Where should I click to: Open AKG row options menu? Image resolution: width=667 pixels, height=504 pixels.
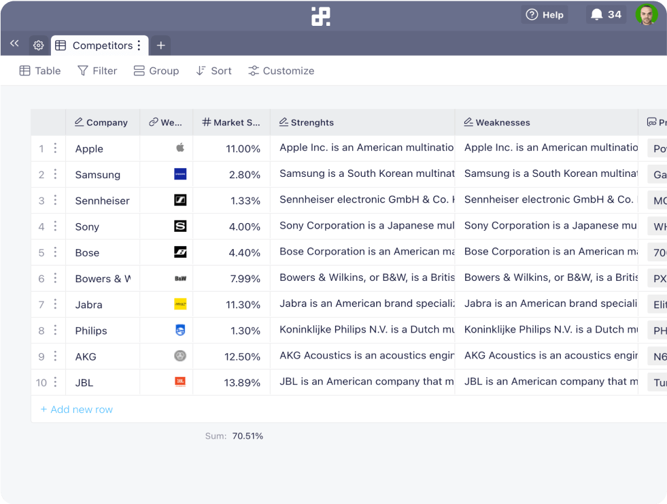coord(55,356)
